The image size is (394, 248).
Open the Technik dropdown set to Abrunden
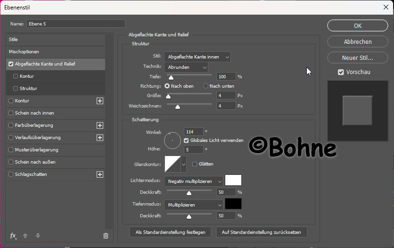186,67
